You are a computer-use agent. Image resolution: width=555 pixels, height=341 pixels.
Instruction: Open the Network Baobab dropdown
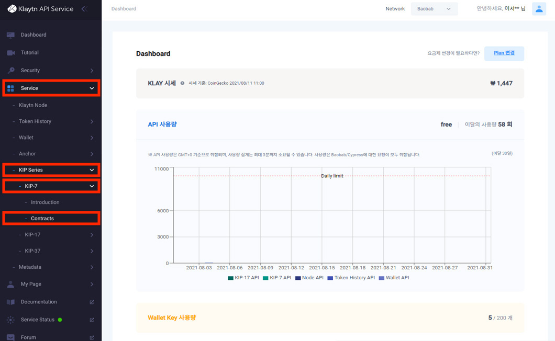[x=434, y=9]
